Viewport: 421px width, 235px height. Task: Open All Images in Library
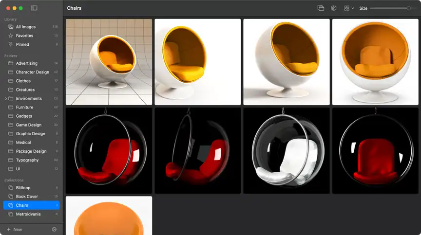pyautogui.click(x=31, y=27)
